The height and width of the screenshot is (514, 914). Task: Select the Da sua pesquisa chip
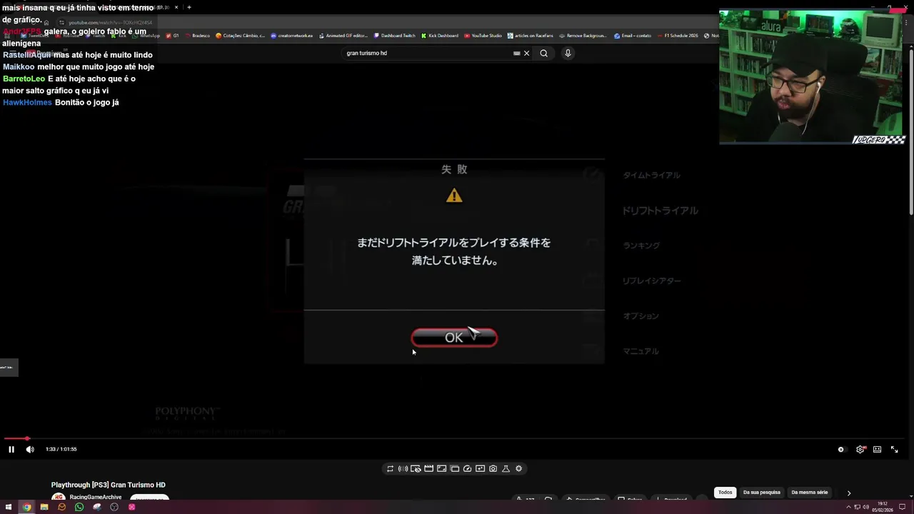tap(762, 493)
